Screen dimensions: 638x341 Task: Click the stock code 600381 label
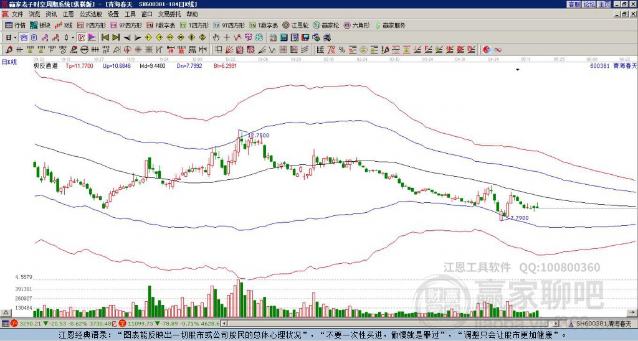pos(599,66)
